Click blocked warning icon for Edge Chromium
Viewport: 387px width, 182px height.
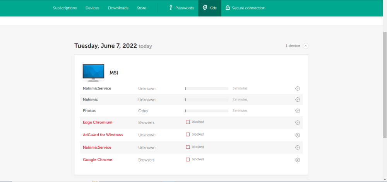[188, 122]
